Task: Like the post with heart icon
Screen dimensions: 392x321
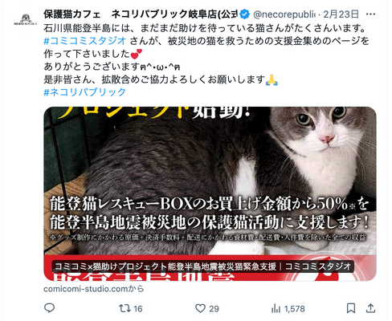Action: (200, 308)
